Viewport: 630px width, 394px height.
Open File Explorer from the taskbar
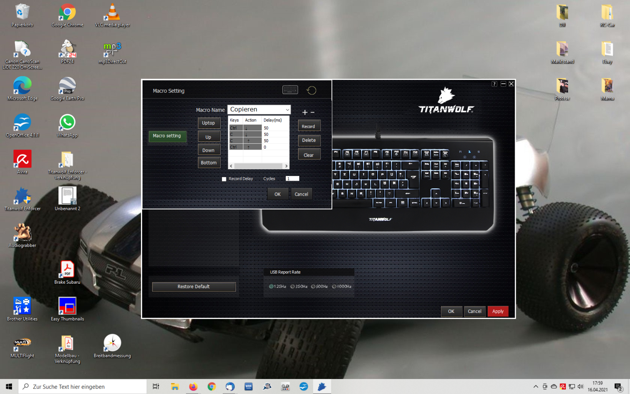(175, 387)
